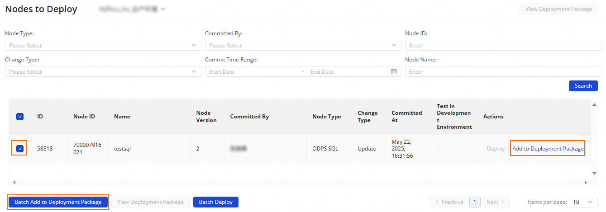Expand the Committed By dropdown
This screenshot has width=606, height=212.
click(303, 46)
